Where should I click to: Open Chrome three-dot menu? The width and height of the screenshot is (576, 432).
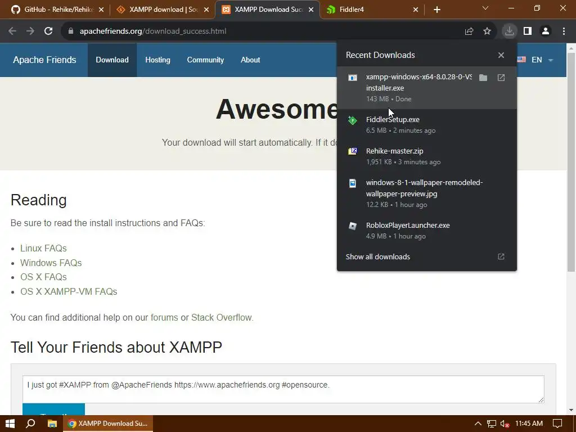pyautogui.click(x=564, y=31)
